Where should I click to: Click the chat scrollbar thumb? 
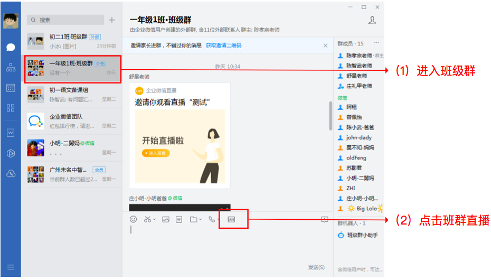[x=331, y=116]
